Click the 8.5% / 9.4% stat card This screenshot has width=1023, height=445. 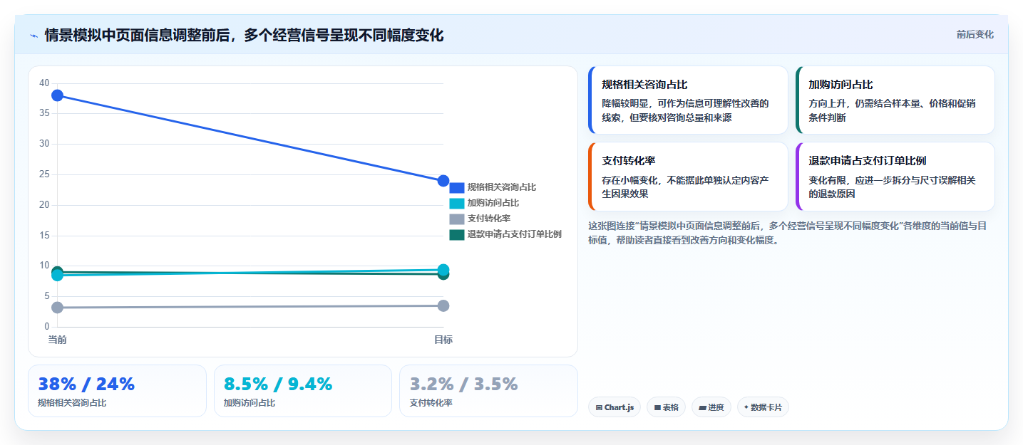303,391
